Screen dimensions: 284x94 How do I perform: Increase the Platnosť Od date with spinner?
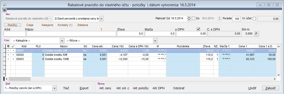pos(189,17)
